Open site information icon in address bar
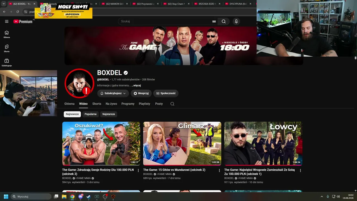 [x=25, y=12]
